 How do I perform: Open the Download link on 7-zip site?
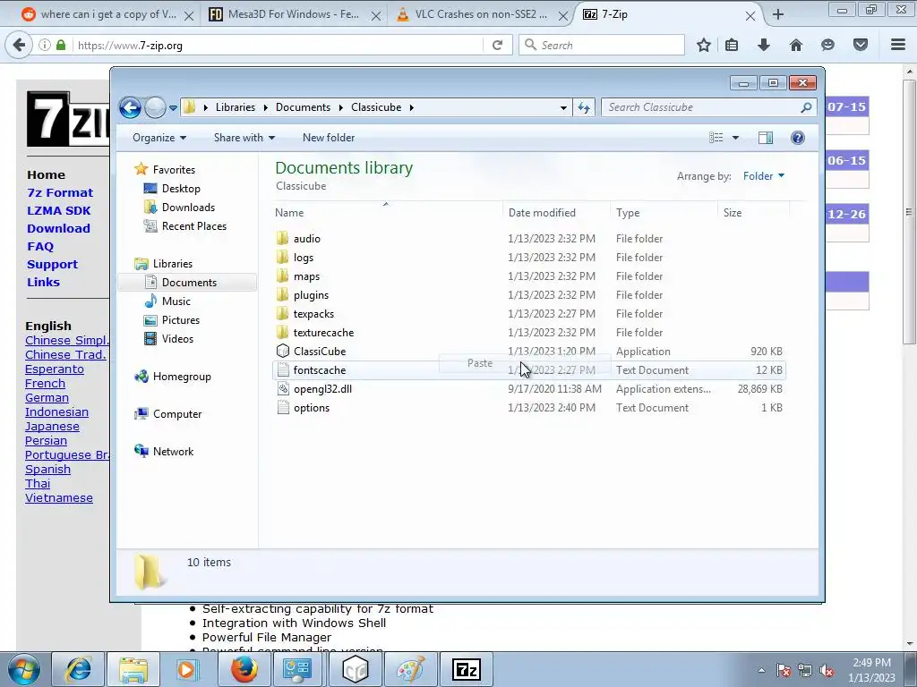(58, 229)
